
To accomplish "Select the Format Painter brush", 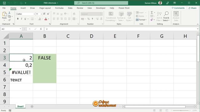I will (x=9, y=20).
